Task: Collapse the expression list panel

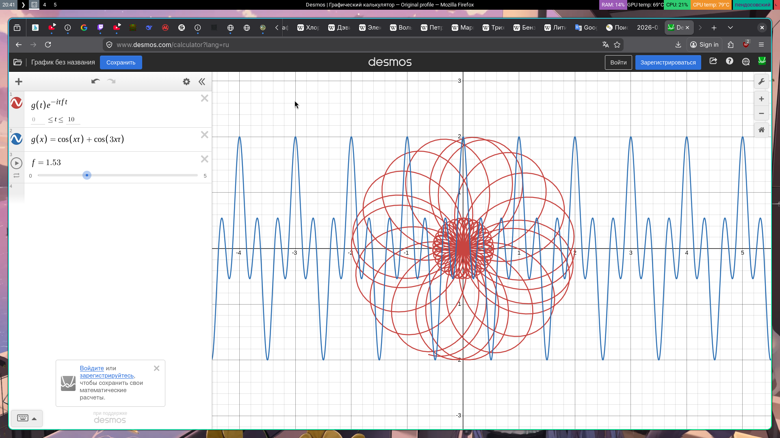Action: click(202, 82)
